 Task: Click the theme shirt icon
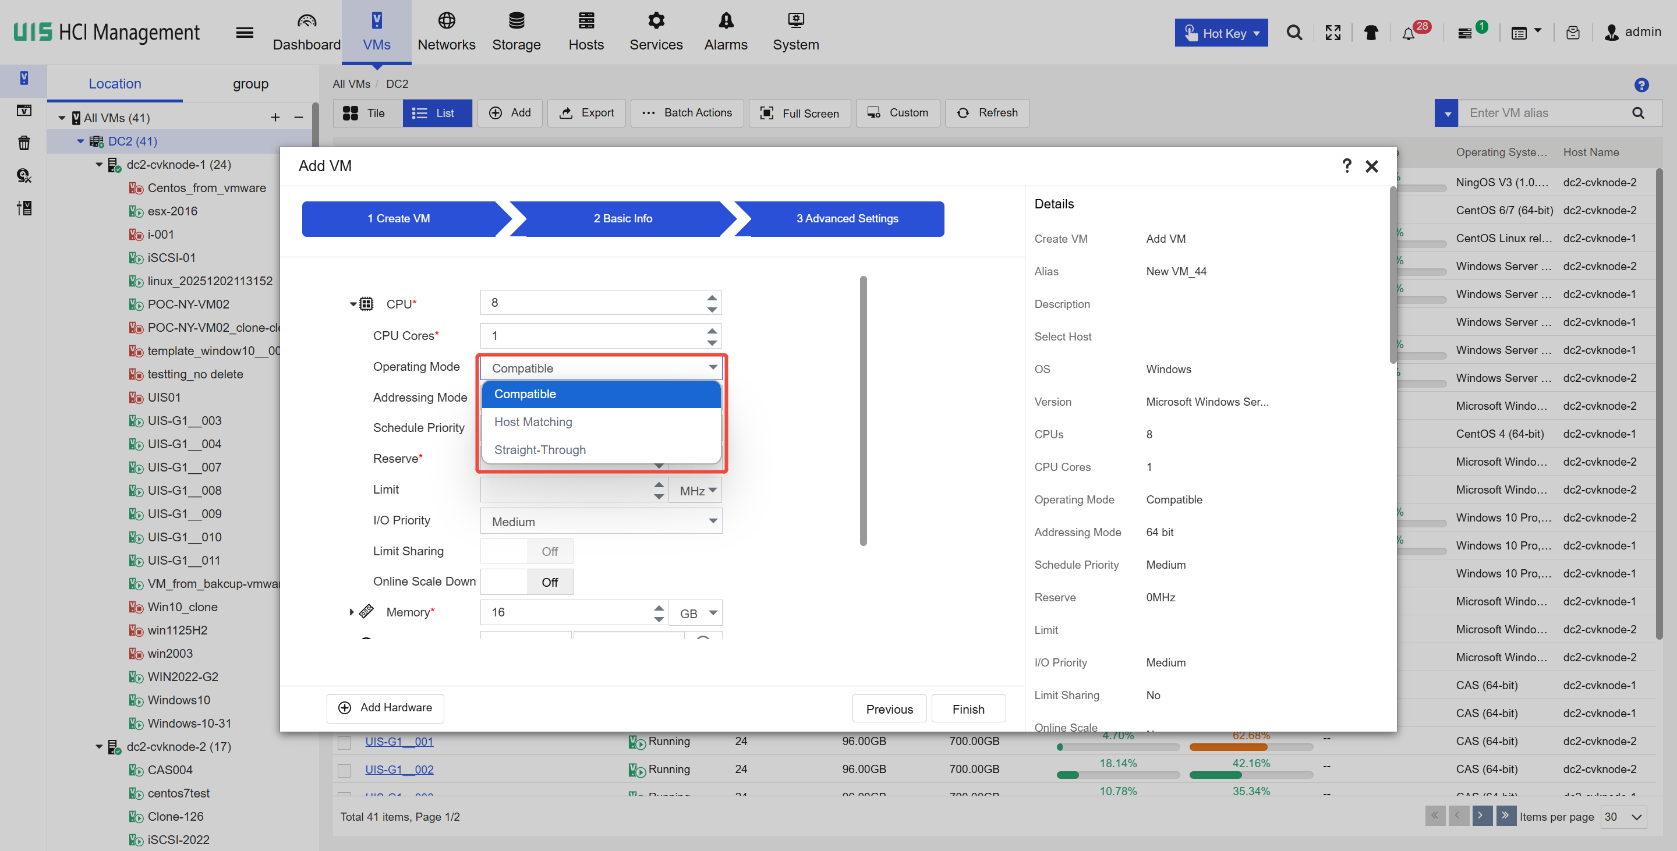click(x=1370, y=33)
